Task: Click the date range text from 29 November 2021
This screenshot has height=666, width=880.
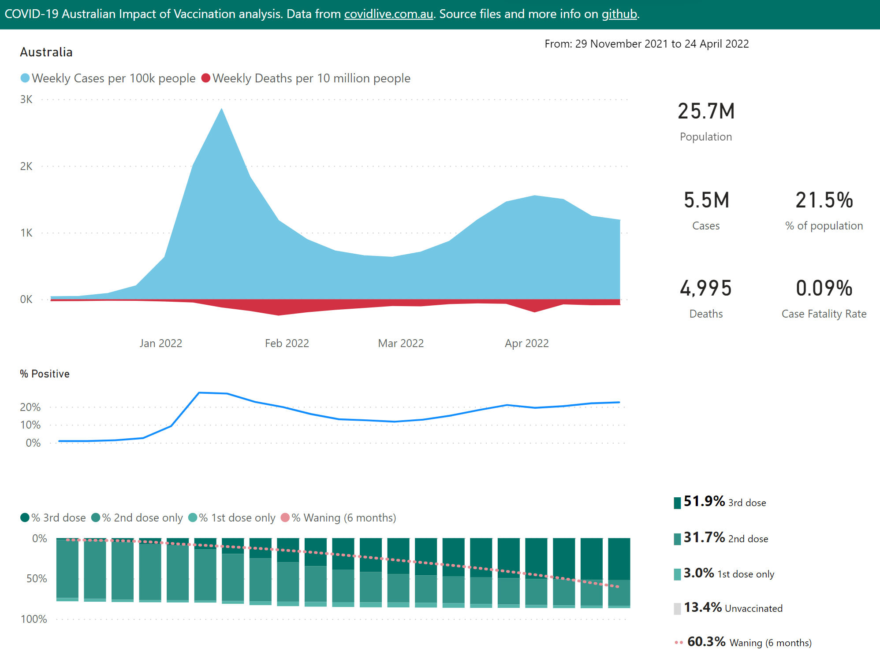Action: click(647, 44)
